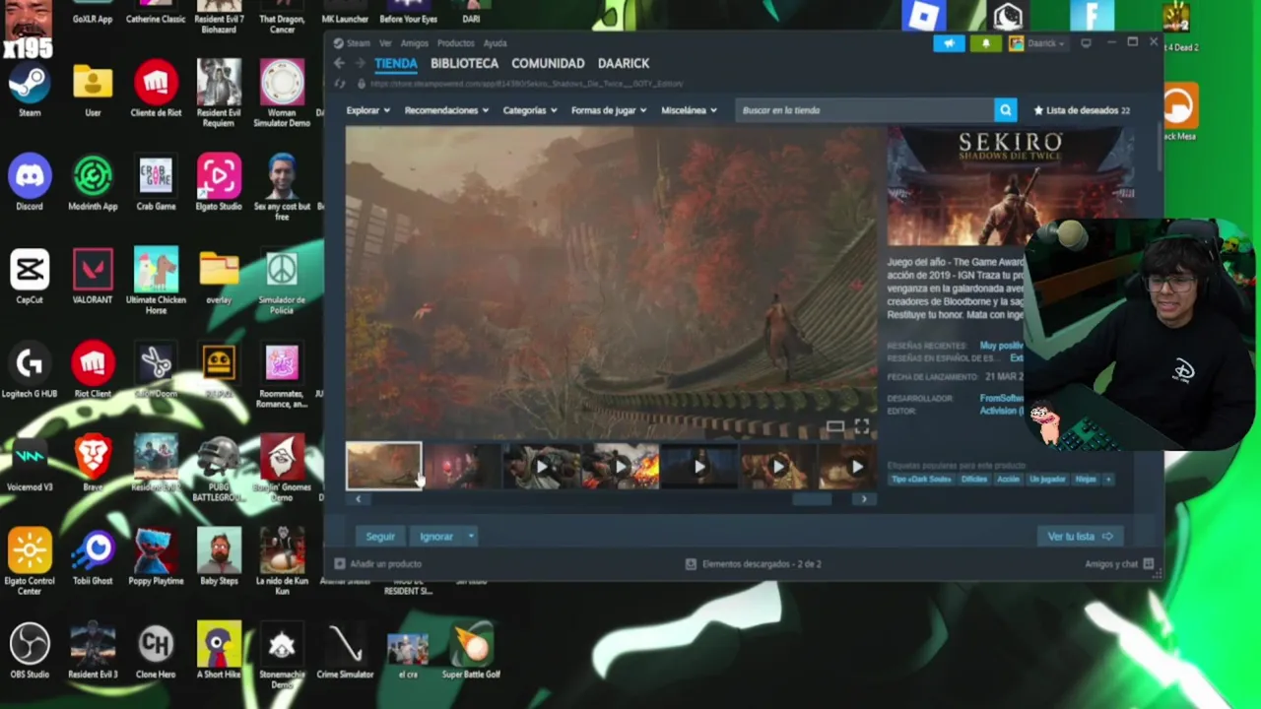The width and height of the screenshot is (1261, 709).
Task: Open the Formas de jugar dropdown
Action: pos(609,110)
